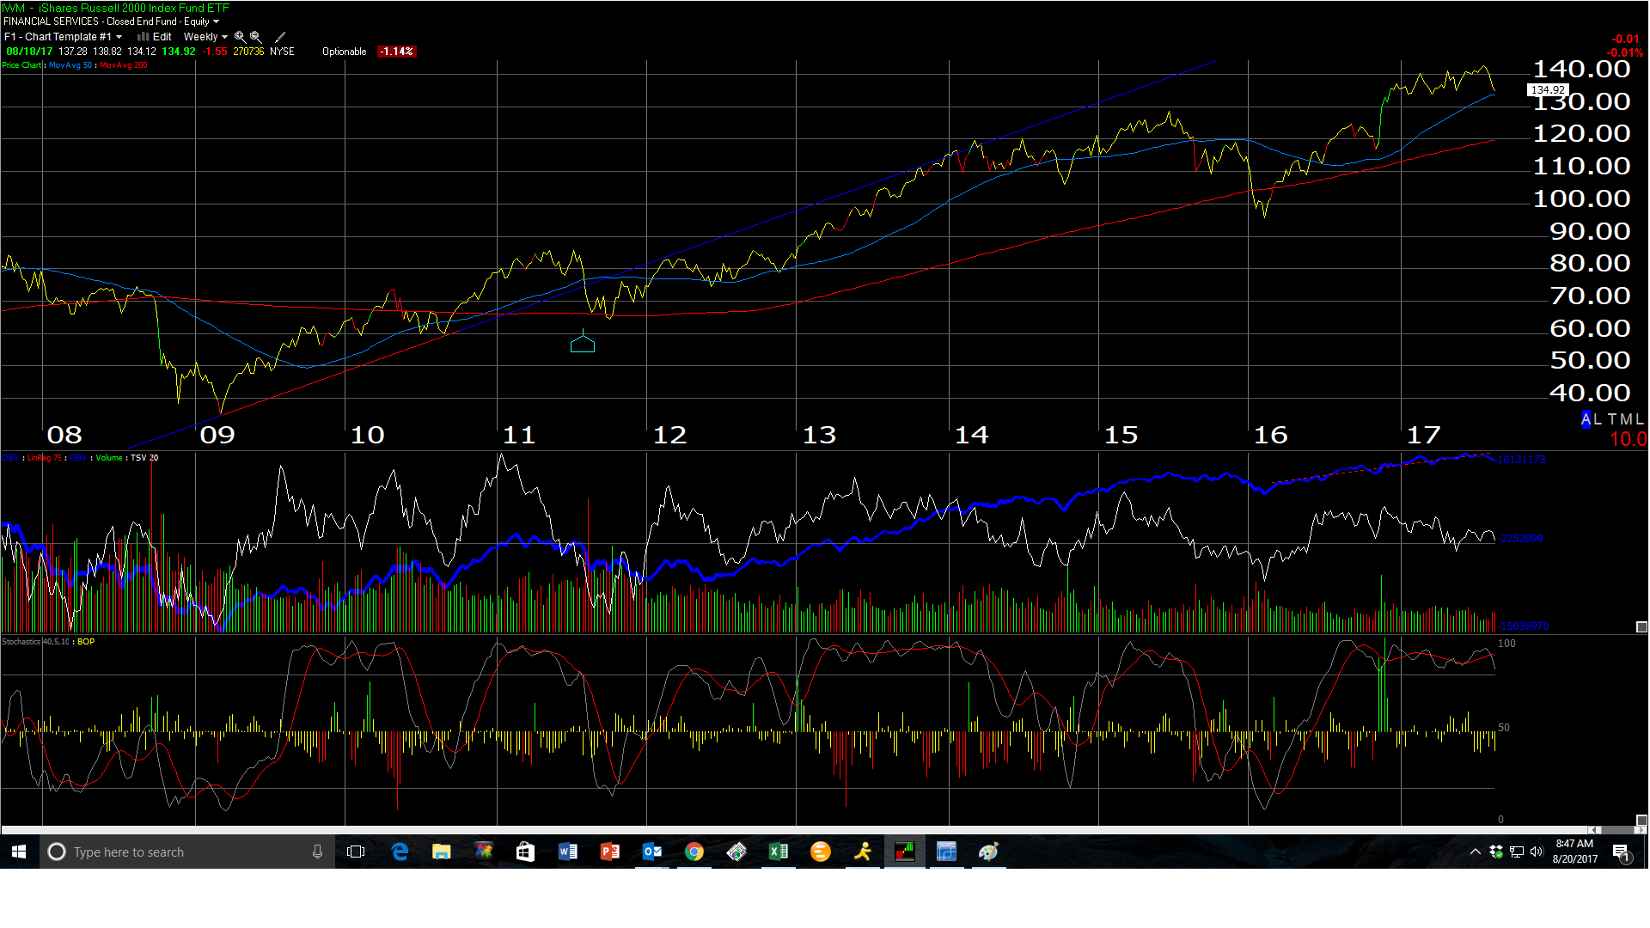Open the Windows Start menu
The width and height of the screenshot is (1650, 928).
pos(19,852)
